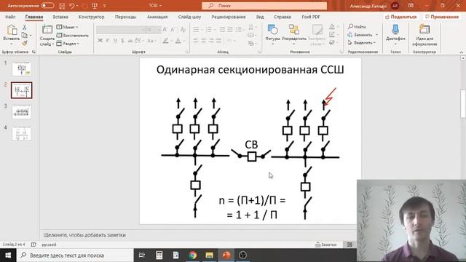
Task: Save the presentation with the floppy icon
Action: (62, 6)
